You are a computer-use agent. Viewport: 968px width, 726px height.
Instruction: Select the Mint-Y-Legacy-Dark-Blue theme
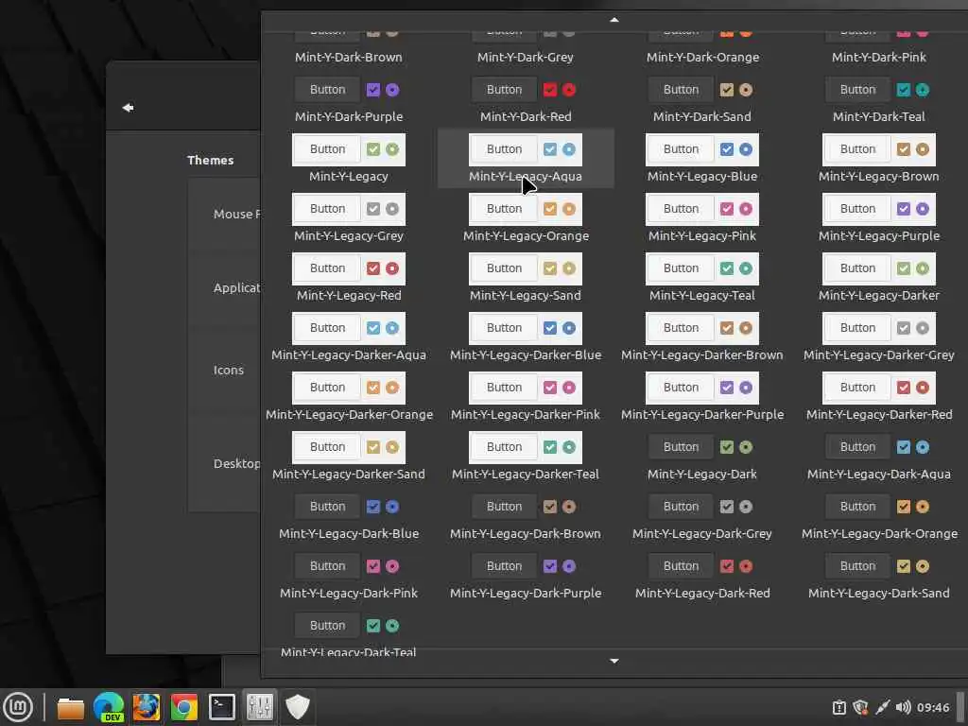pyautogui.click(x=349, y=515)
